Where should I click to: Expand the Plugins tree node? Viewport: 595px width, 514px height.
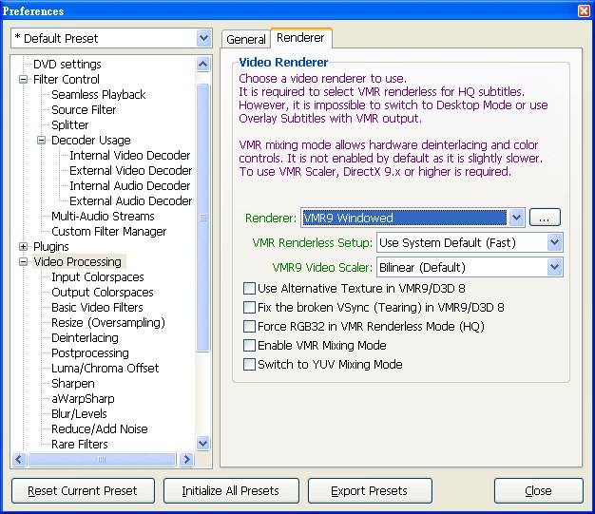23,247
